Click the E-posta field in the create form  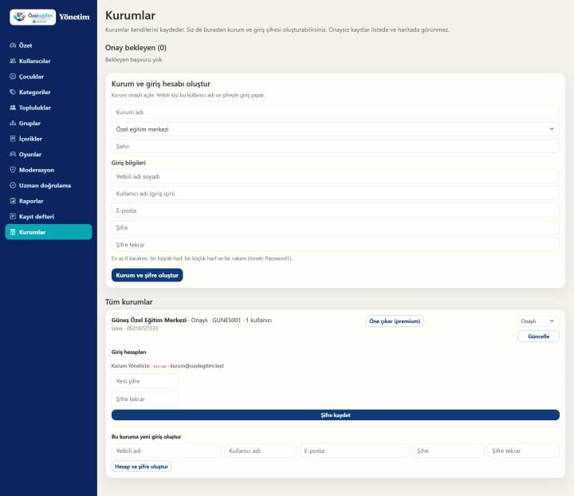coord(336,211)
